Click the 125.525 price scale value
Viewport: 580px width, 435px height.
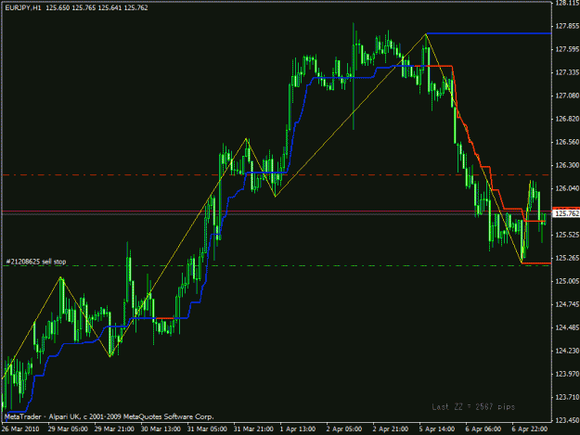tap(567, 235)
